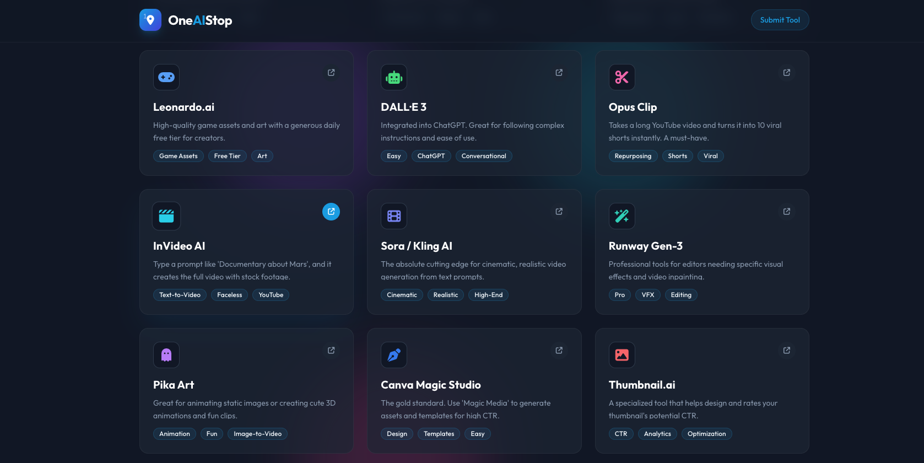Select the YouTube tag
Viewport: 924px width, 463px height.
pos(271,295)
